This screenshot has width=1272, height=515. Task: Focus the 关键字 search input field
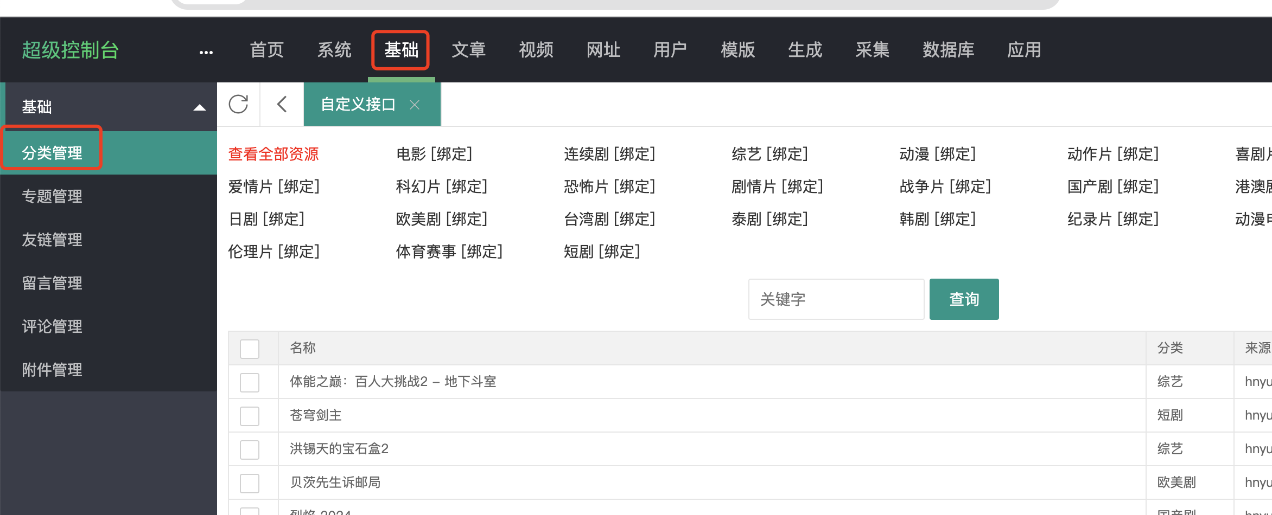pyautogui.click(x=836, y=299)
